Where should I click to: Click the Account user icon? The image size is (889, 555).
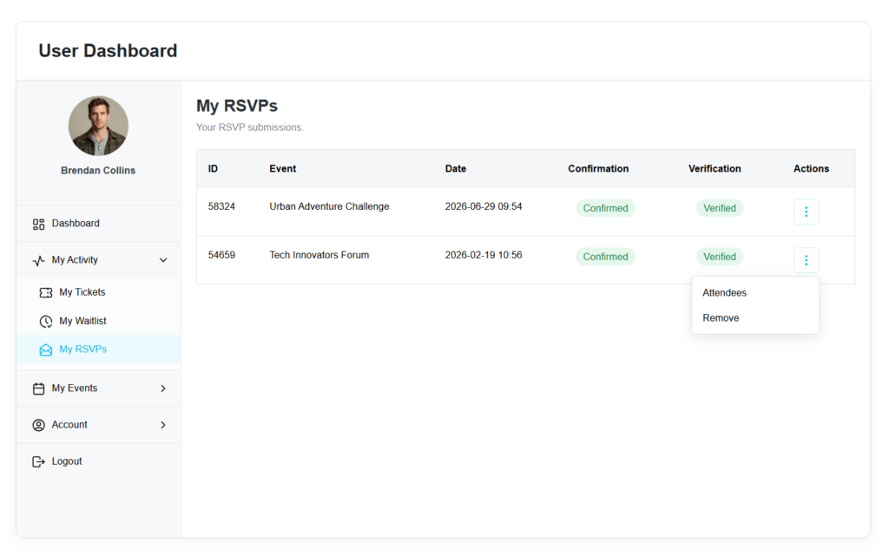(x=38, y=425)
